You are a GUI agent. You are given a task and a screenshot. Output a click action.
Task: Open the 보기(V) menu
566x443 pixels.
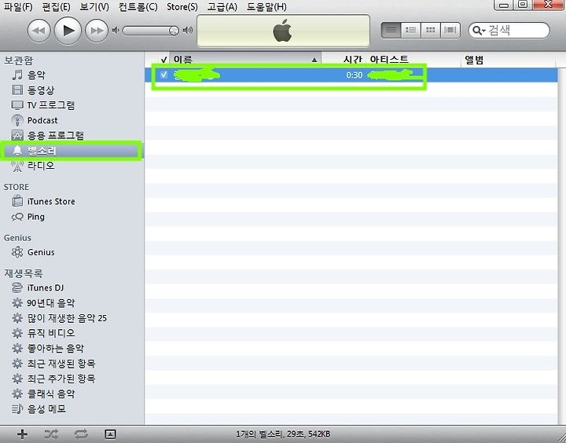tap(94, 6)
